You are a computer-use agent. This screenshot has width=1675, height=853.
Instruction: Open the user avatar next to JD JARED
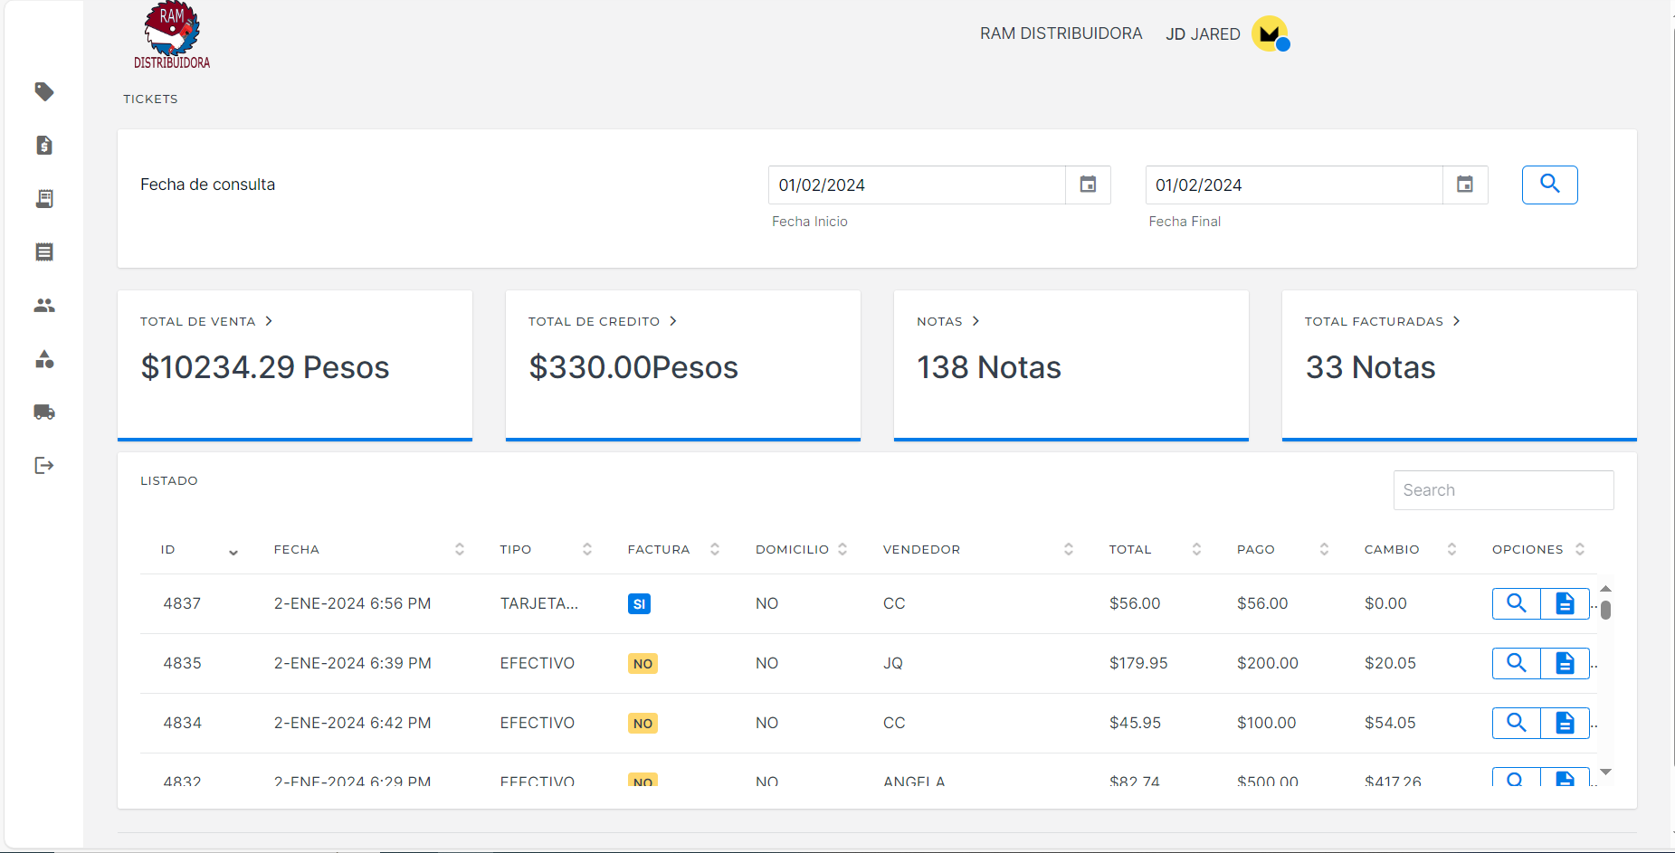coord(1271,34)
